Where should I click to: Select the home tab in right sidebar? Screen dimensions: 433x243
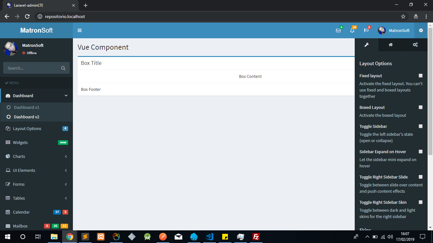391,45
